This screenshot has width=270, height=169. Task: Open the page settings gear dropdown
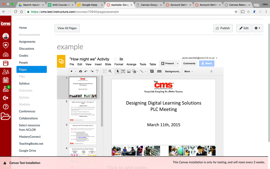pyautogui.click(x=258, y=28)
